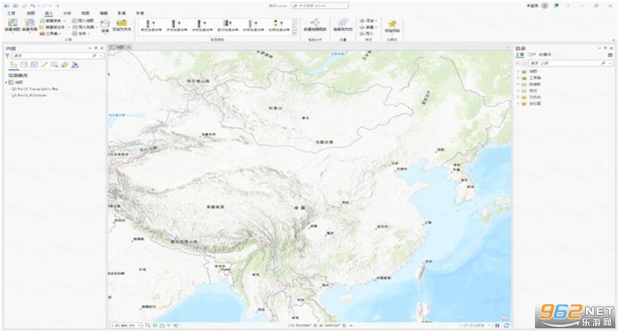Switch to the Imagery ribbon tab
Viewport: 619px width, 332px height.
[x=122, y=13]
